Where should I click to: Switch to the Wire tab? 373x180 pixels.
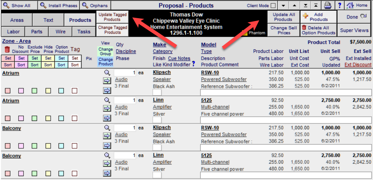60,32
